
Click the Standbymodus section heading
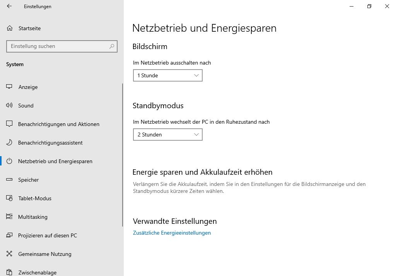pos(158,106)
